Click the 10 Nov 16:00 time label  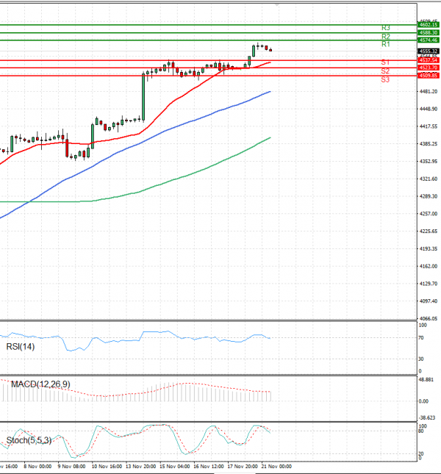pos(107,467)
